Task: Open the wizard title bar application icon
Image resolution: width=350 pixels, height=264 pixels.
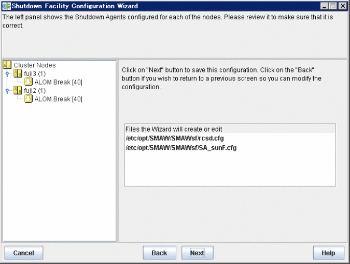Action: (x=6, y=6)
